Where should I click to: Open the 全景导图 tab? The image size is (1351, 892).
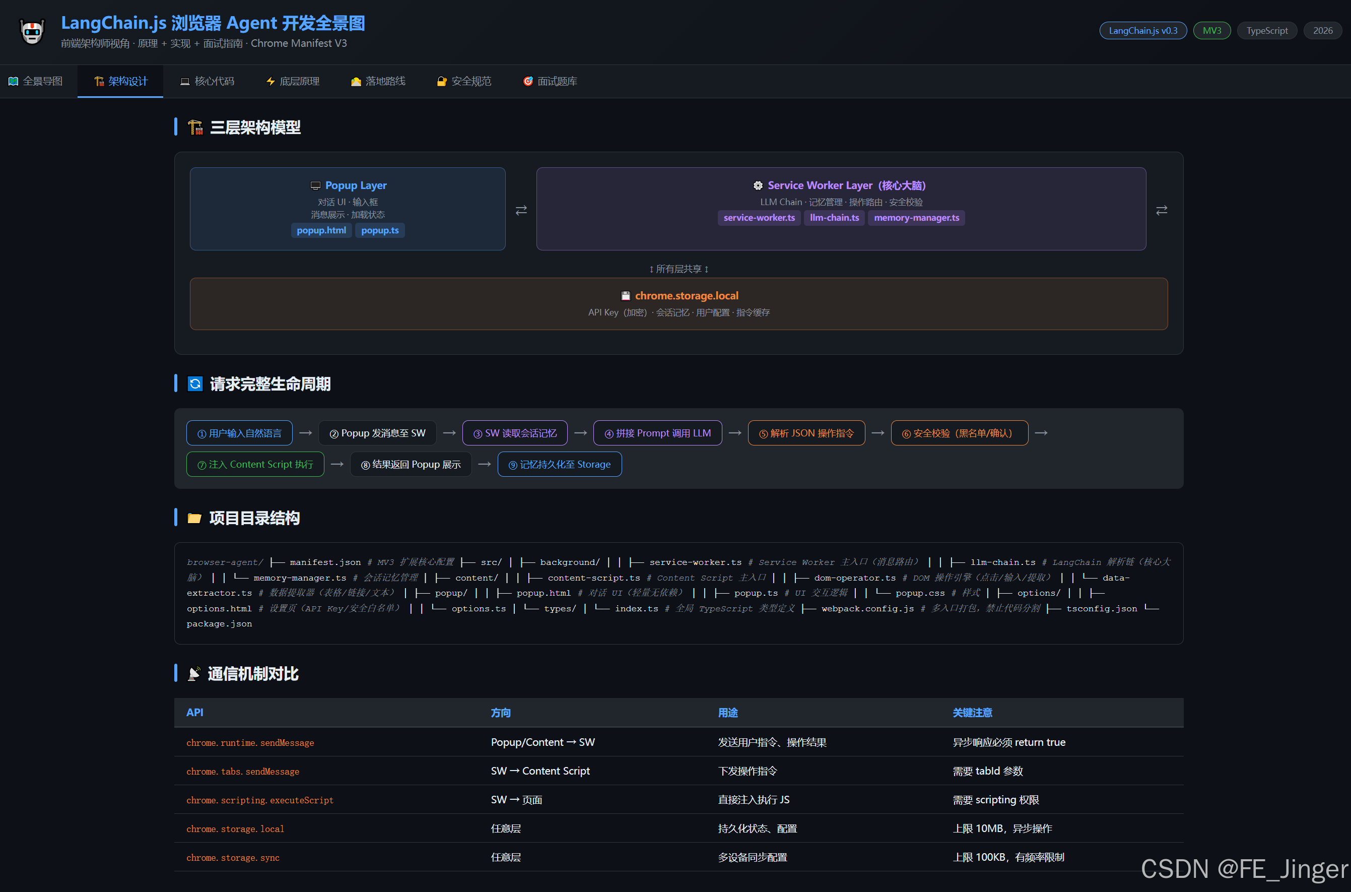[35, 81]
